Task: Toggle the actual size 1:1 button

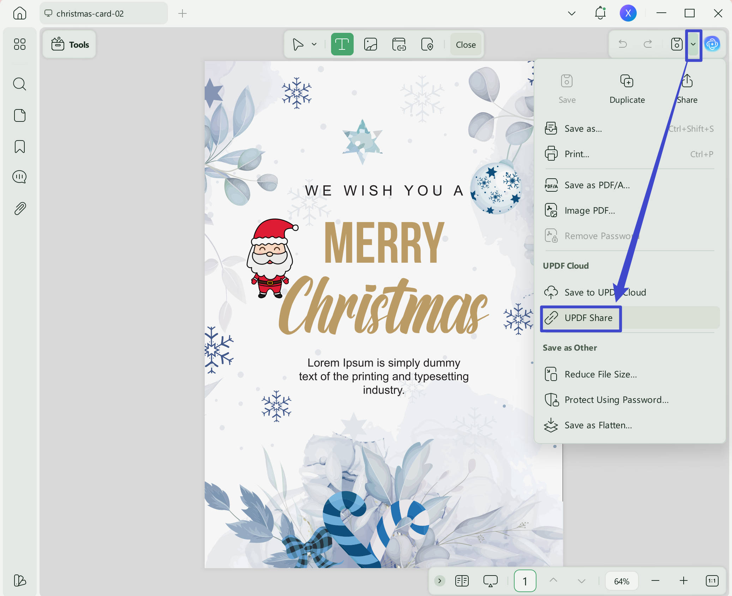Action: click(712, 581)
